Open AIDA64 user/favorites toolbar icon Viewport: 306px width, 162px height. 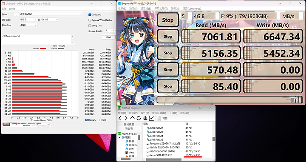coord(145,118)
